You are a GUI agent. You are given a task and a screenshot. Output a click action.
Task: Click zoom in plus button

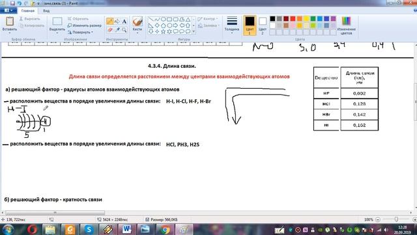tap(414, 219)
